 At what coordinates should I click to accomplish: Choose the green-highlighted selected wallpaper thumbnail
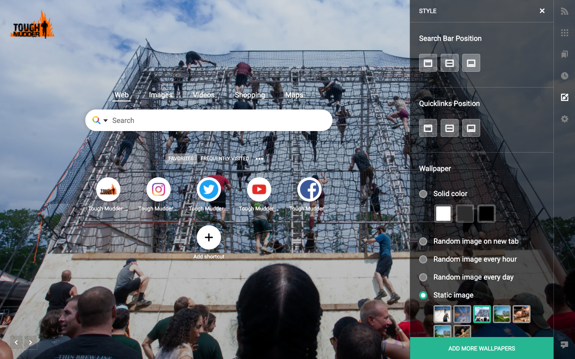coord(482,314)
